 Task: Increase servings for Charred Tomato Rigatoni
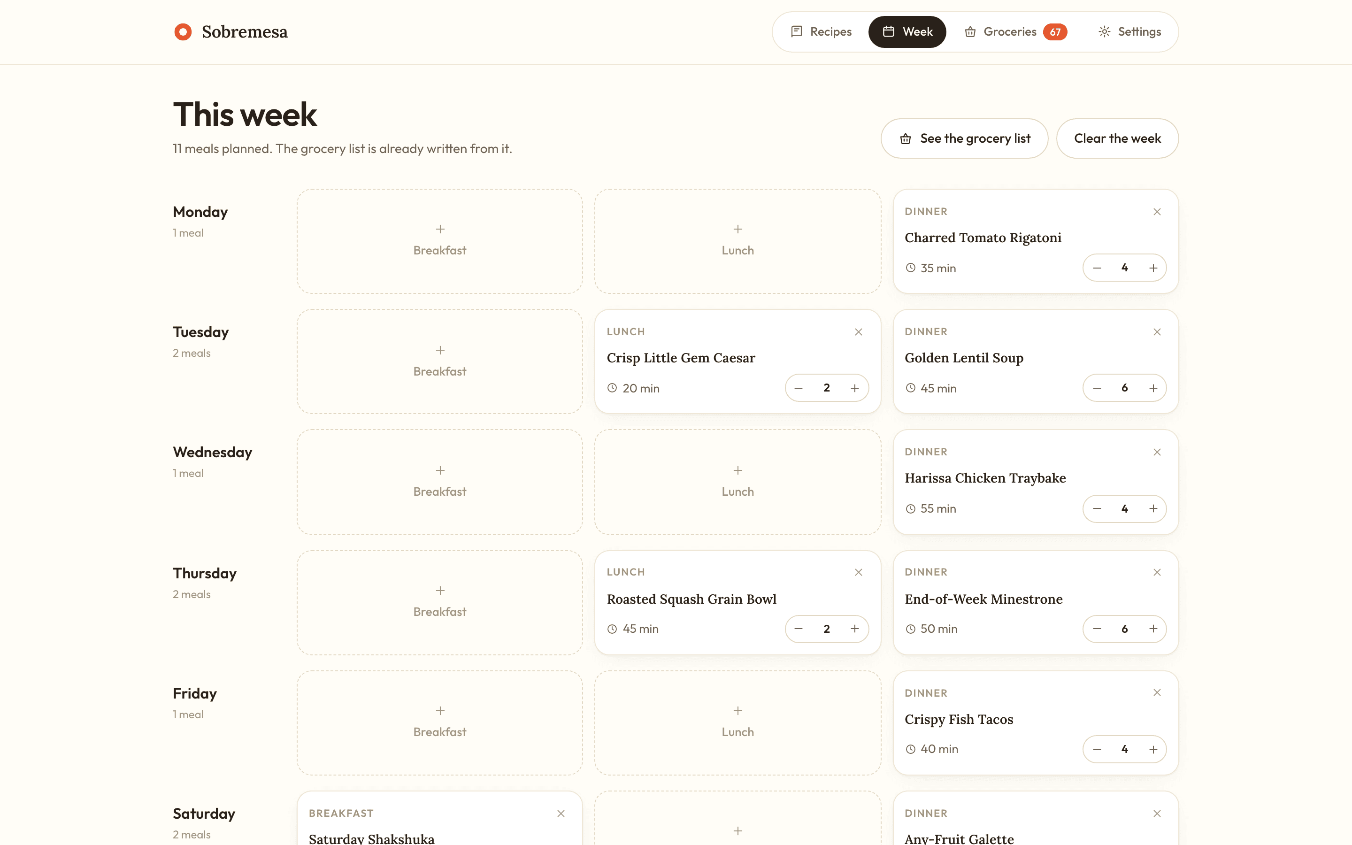point(1153,268)
